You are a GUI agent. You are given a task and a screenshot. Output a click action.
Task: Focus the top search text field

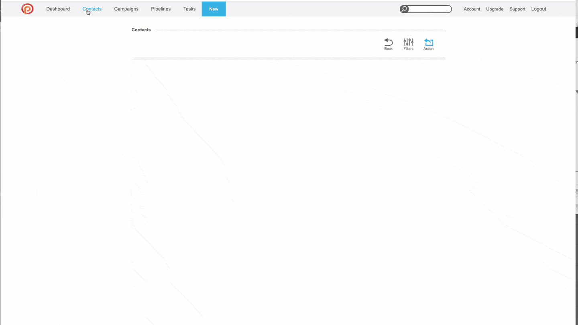429,9
